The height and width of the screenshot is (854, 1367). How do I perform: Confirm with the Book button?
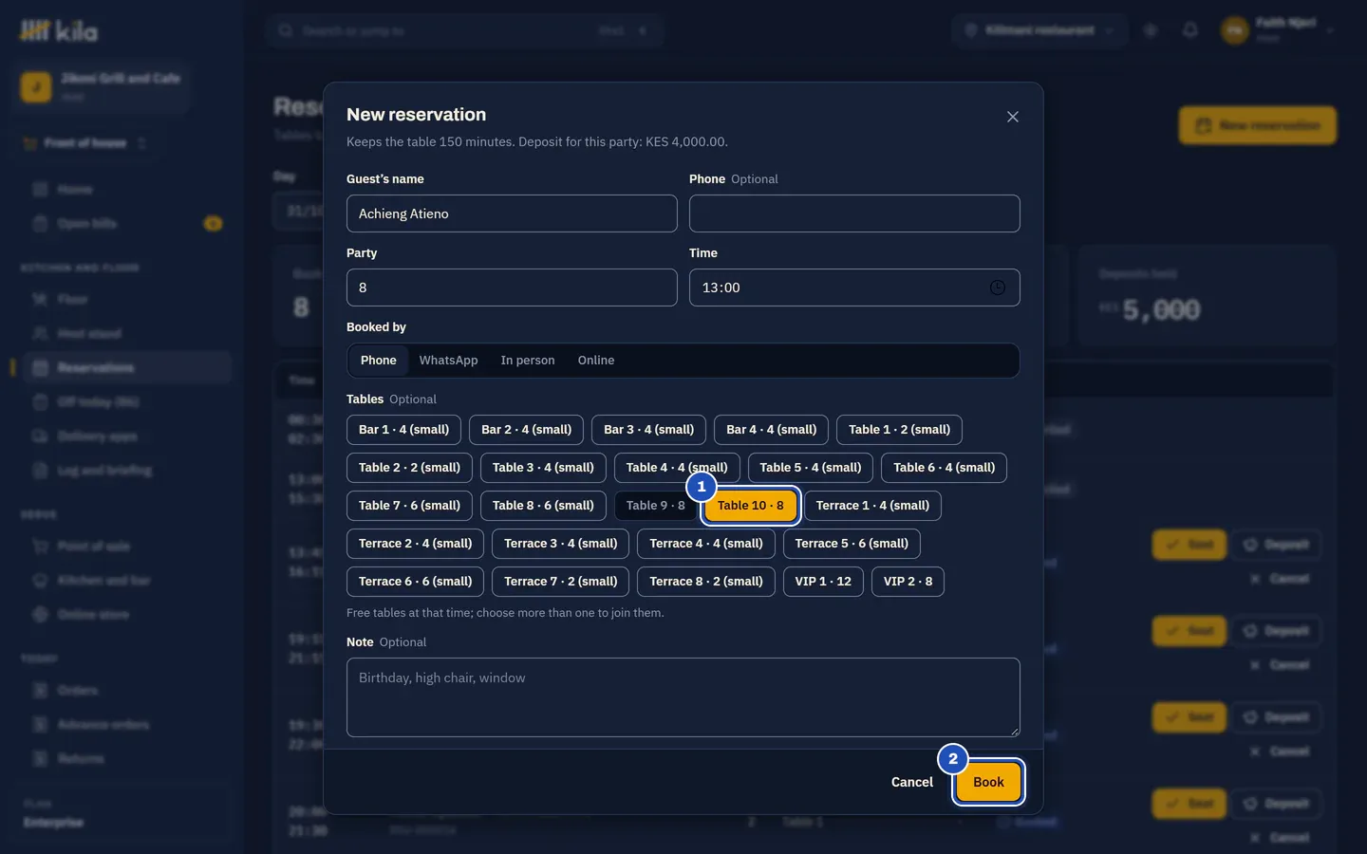pos(988,783)
